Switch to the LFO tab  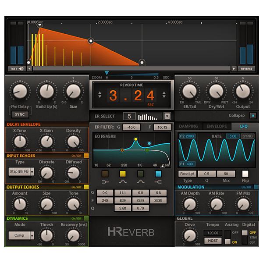(x=244, y=126)
